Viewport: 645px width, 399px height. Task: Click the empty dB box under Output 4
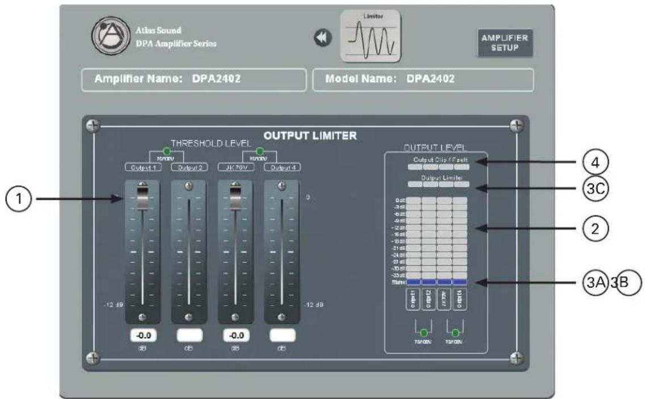click(x=282, y=335)
